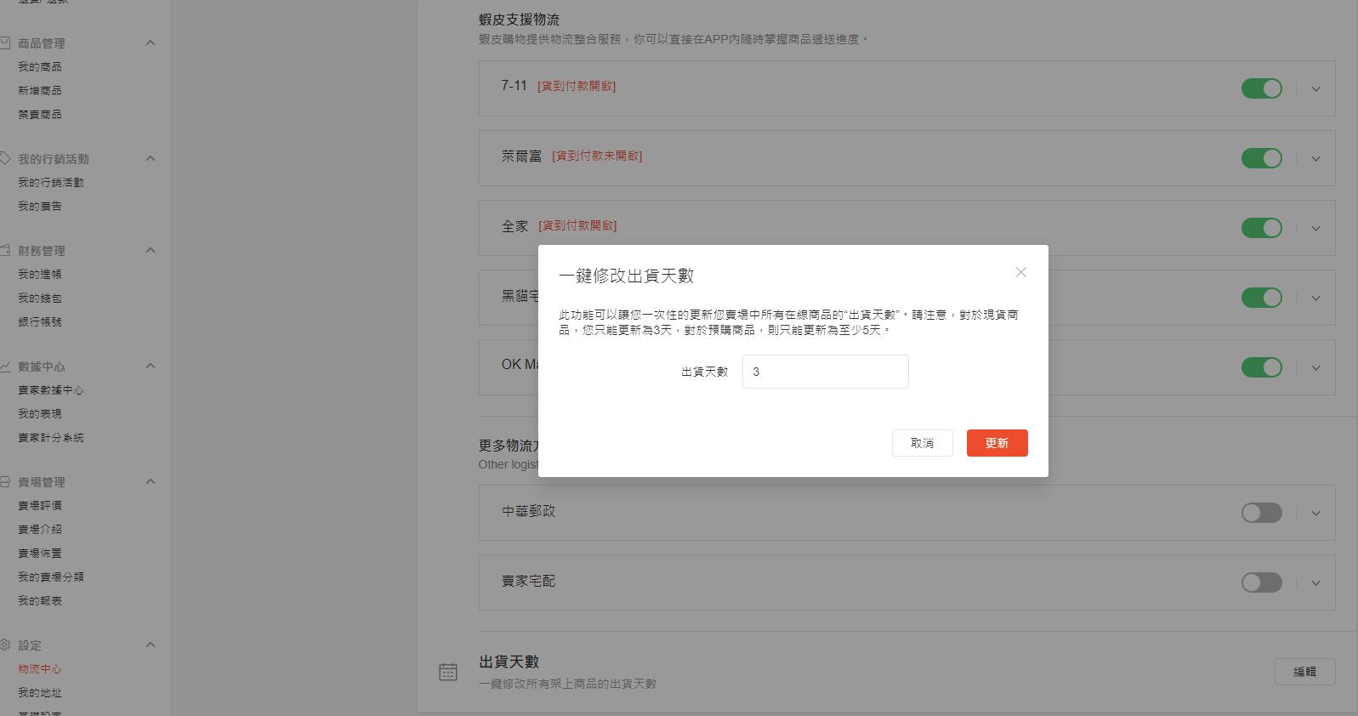Click the 我的行銷活動 tag icon
The image size is (1358, 716).
pyautogui.click(x=5, y=159)
